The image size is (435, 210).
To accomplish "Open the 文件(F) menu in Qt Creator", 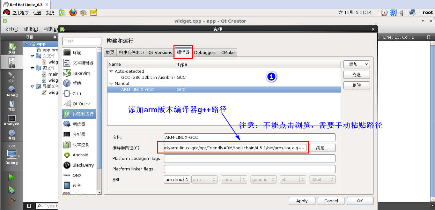I will (x=11, y=29).
